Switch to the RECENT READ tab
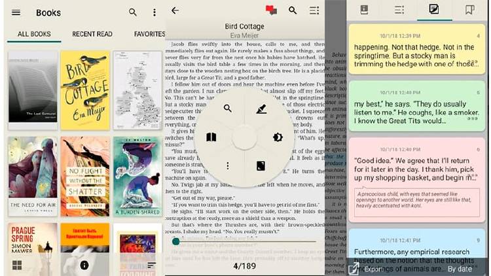The height and width of the screenshot is (276, 491). [92, 34]
